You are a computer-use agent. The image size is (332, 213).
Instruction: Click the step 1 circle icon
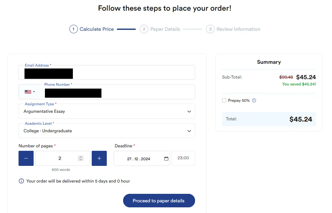pos(73,29)
